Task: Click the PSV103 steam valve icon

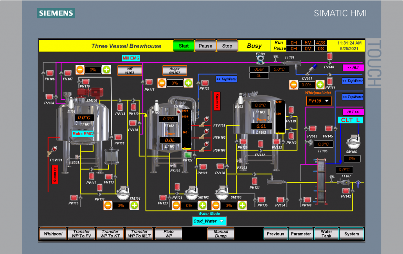Action: (204, 134)
